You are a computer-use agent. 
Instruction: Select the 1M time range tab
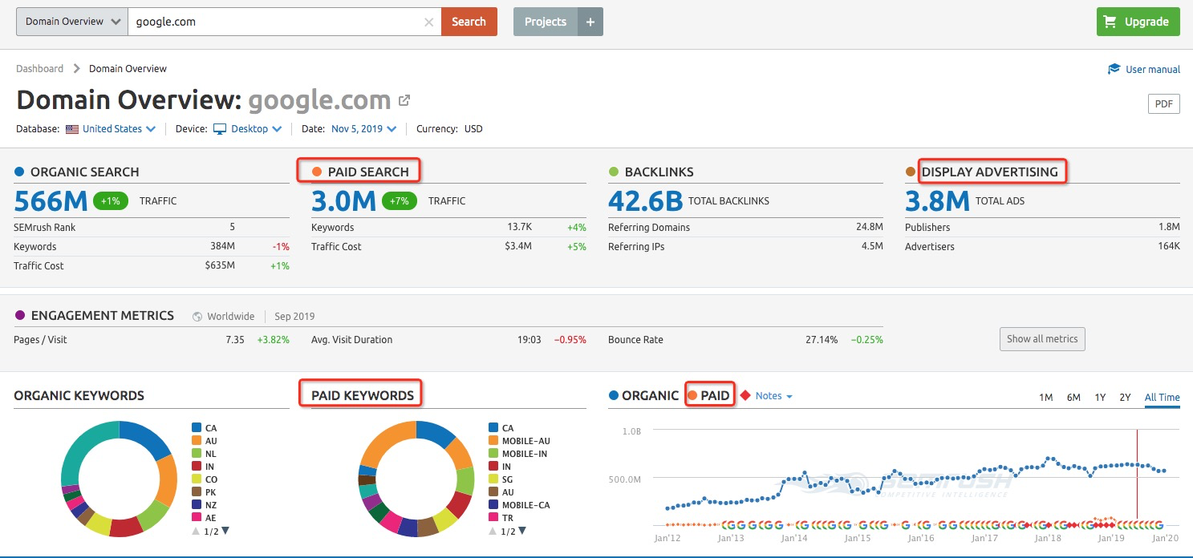(1045, 398)
